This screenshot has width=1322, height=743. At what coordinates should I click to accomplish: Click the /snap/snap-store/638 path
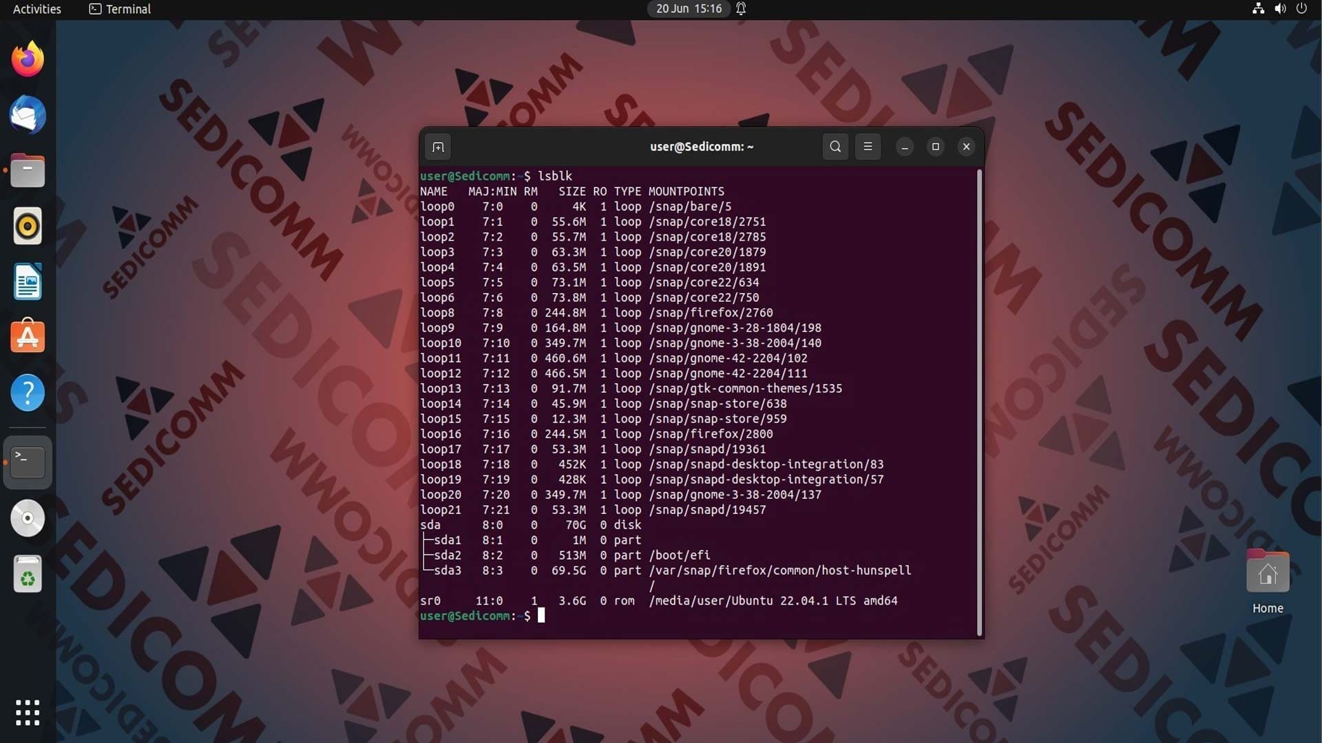tap(717, 403)
